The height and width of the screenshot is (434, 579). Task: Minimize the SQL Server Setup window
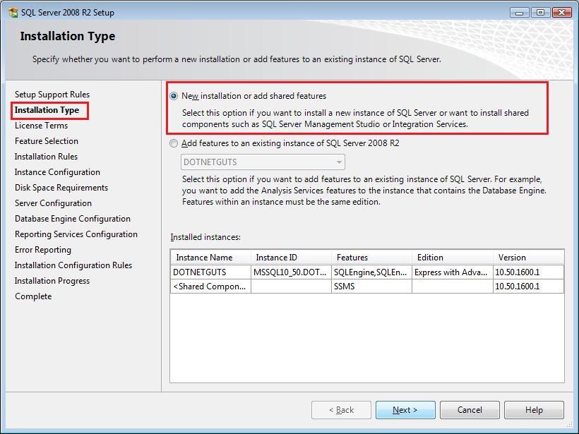click(x=520, y=13)
